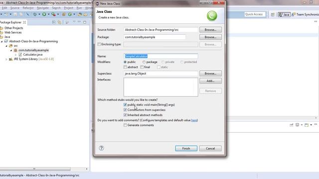The width and height of the screenshot is (319, 179).
Task: Select com.tutorialbyexample package in tree
Action: 33,50
